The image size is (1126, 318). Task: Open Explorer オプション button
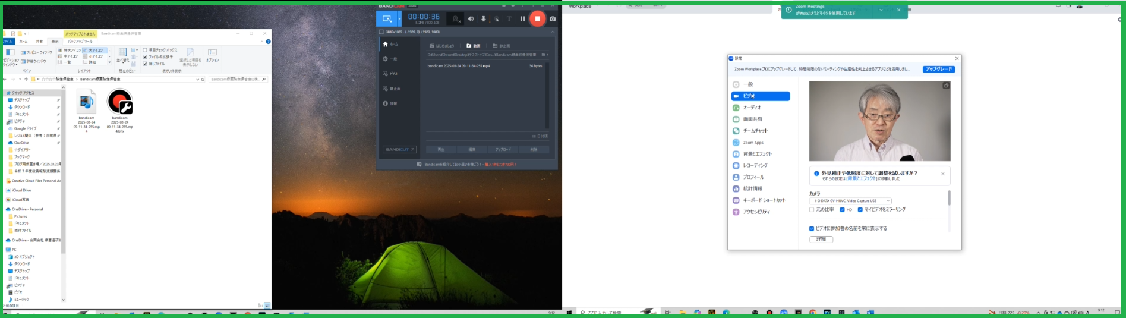coord(212,55)
